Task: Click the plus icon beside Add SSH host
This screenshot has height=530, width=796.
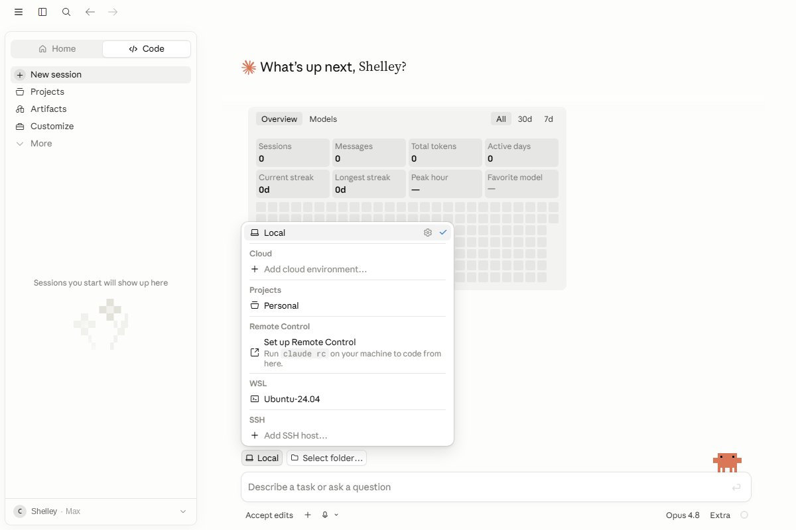Action: tap(255, 436)
